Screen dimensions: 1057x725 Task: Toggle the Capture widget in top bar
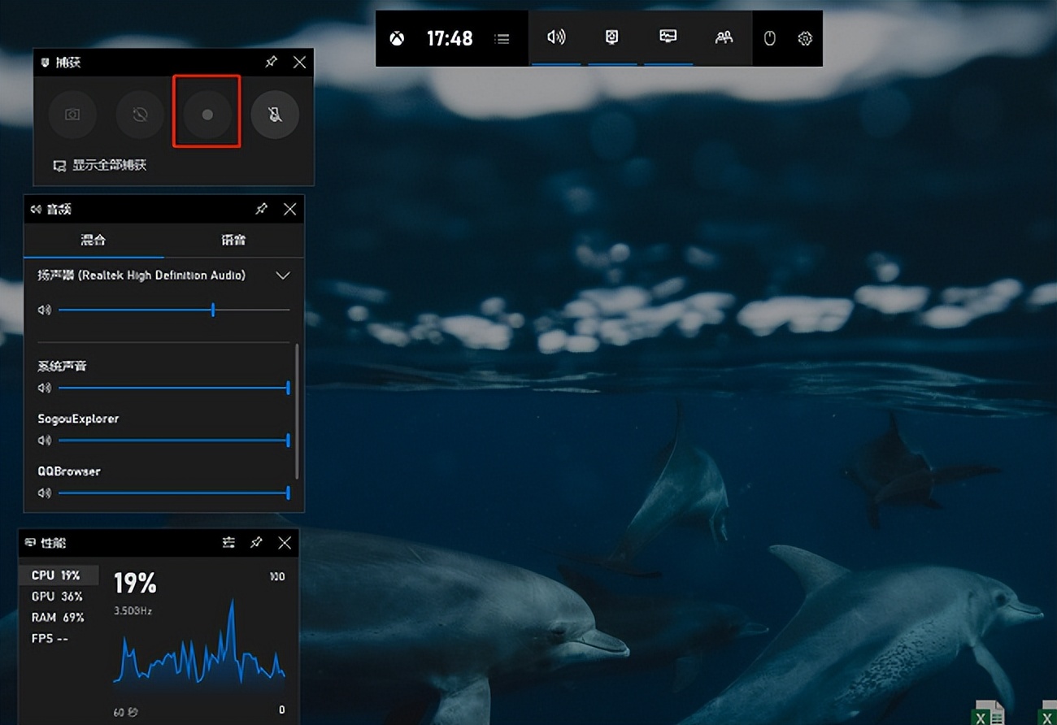[x=612, y=37]
